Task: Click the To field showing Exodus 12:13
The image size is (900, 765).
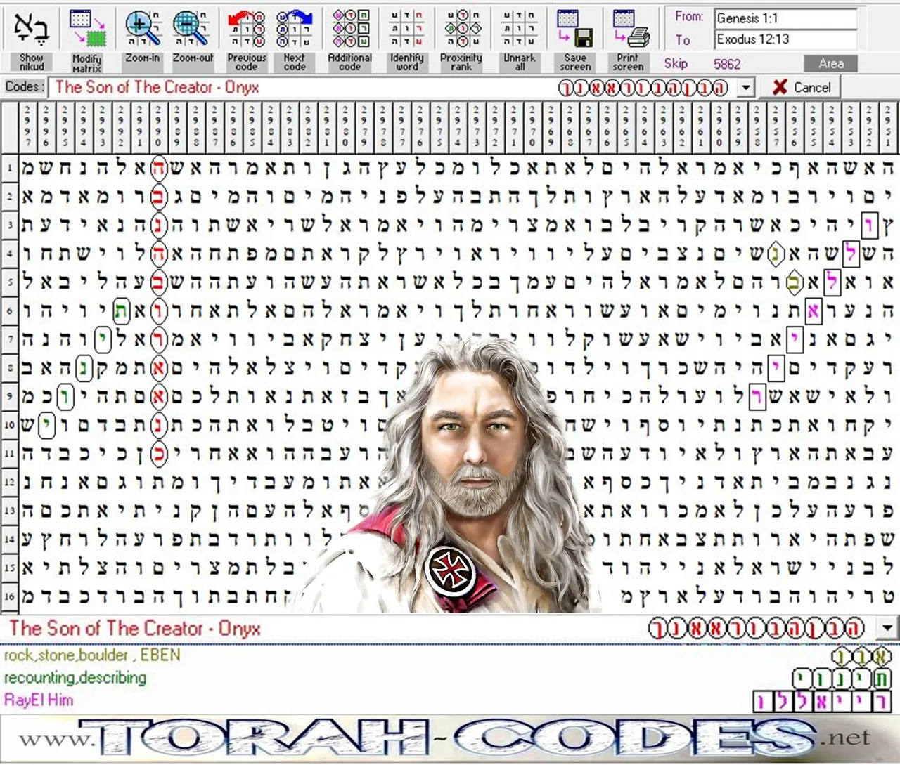Action: click(785, 39)
